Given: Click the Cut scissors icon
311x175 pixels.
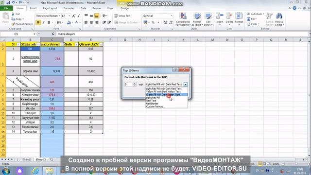Looking at the screenshot, I should tap(13, 14).
